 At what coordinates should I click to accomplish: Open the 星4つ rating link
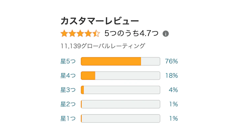(x=68, y=75)
